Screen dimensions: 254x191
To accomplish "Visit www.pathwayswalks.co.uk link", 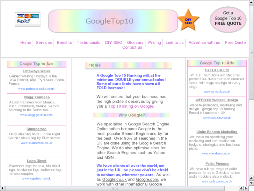I will pos(36,89).
